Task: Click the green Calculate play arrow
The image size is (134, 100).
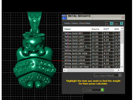Action: 102,90
